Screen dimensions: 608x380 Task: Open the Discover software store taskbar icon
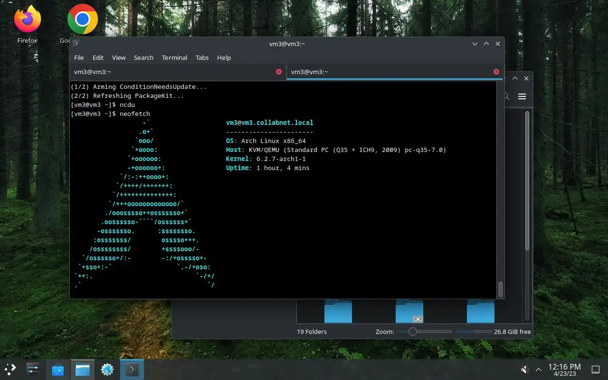58,369
